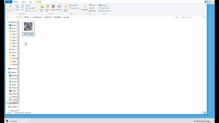
Task: Click qr_code.zip in the browser download bar
Action: (13, 121)
